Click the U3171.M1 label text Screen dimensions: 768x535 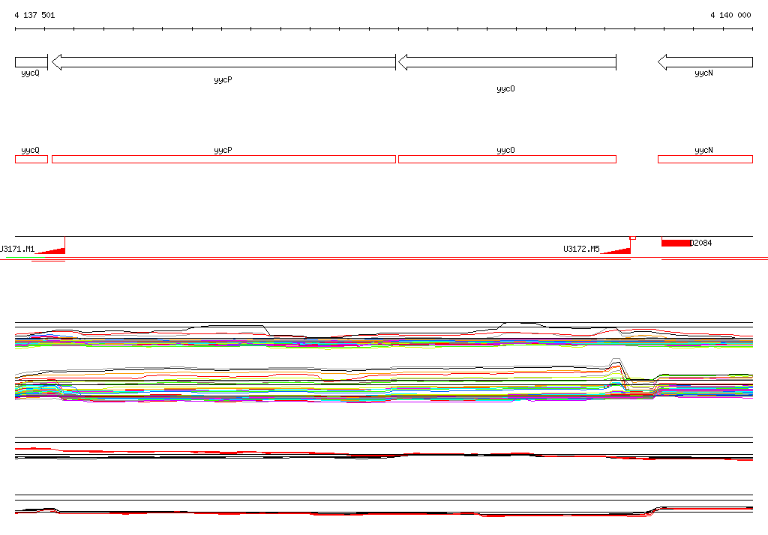click(18, 250)
